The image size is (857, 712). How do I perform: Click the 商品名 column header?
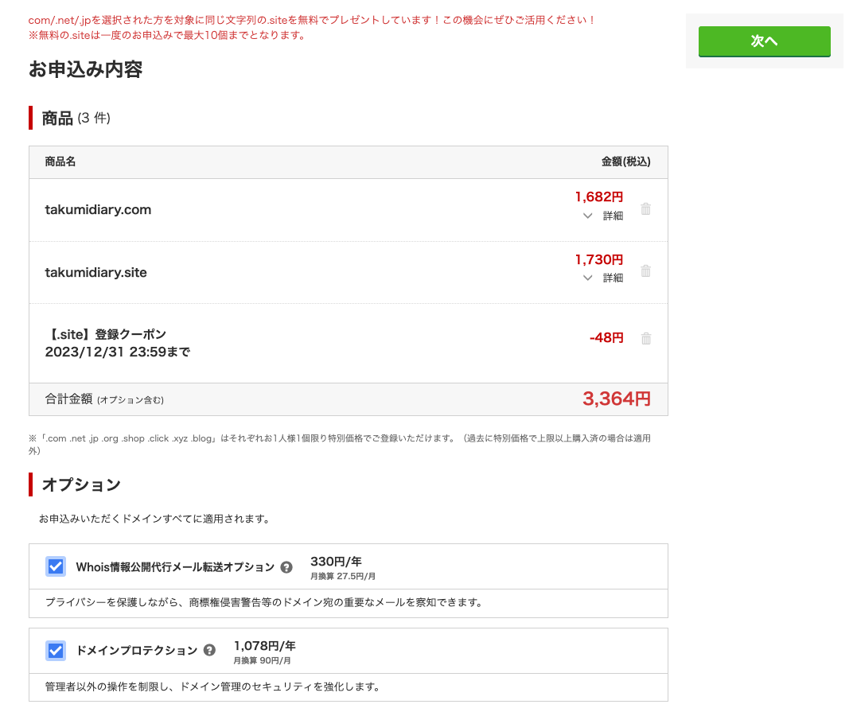click(60, 161)
